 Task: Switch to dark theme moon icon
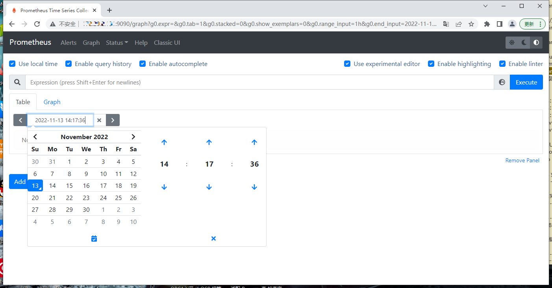(524, 42)
